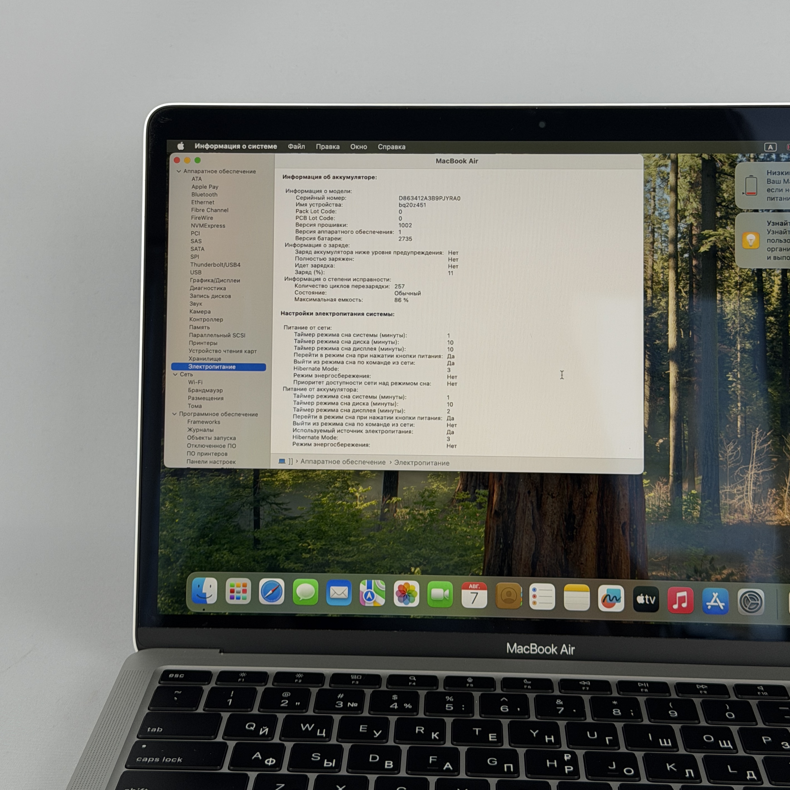This screenshot has height=790, width=790.
Task: Open Contacts app in the Dock
Action: [508, 596]
